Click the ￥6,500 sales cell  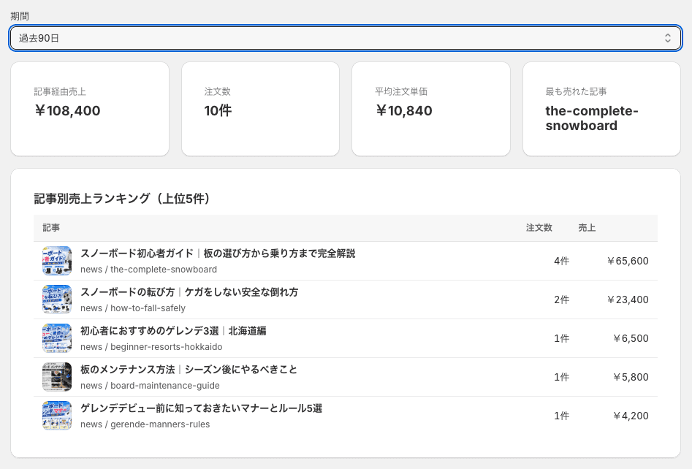click(631, 338)
